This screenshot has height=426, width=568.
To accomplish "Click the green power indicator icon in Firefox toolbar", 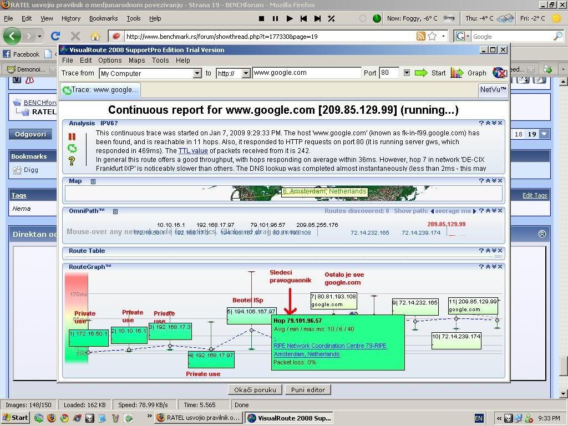I will [x=377, y=18].
